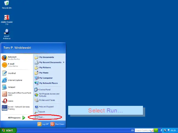
Task: Click the Search Desktop input field
Action: pos(142,130)
